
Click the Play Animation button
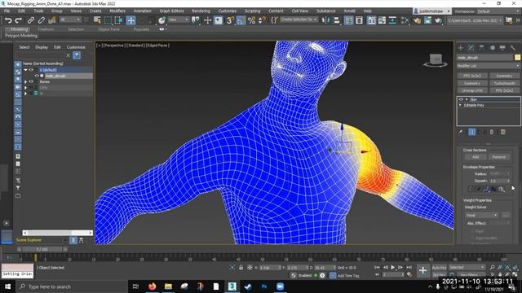393,268
